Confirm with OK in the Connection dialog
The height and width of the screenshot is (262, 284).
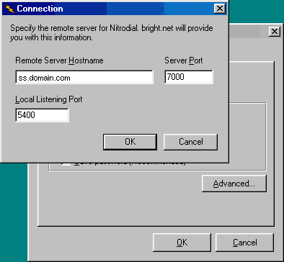tap(130, 142)
